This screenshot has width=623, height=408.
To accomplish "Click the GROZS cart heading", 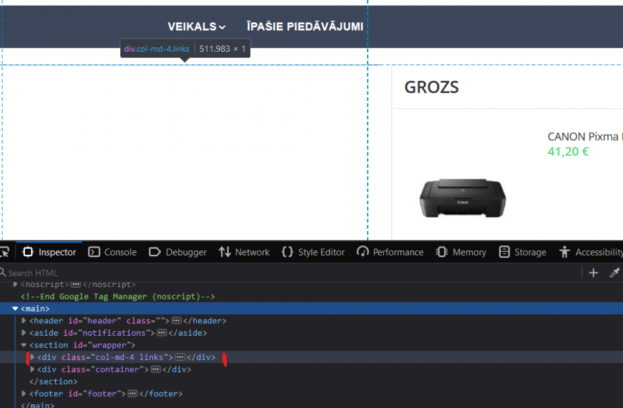I will pyautogui.click(x=432, y=87).
